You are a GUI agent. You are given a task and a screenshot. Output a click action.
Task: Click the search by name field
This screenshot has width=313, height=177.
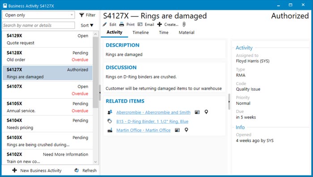[38, 25]
